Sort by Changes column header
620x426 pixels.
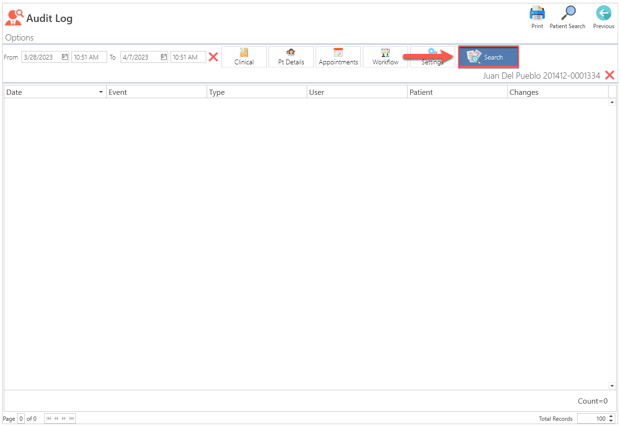click(x=558, y=92)
